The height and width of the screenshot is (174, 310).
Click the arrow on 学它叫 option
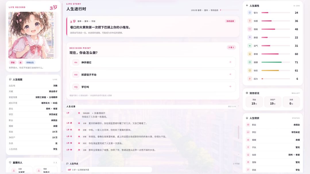click(230, 87)
